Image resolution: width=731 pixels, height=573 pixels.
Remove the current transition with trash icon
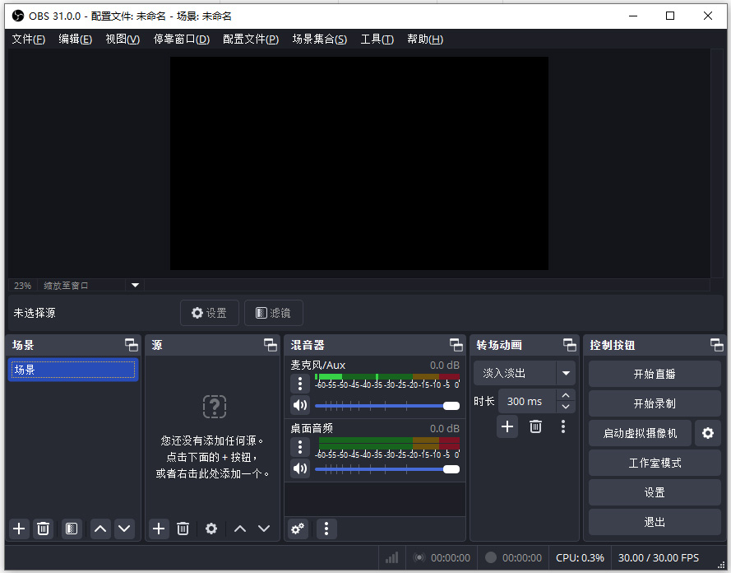coord(535,427)
